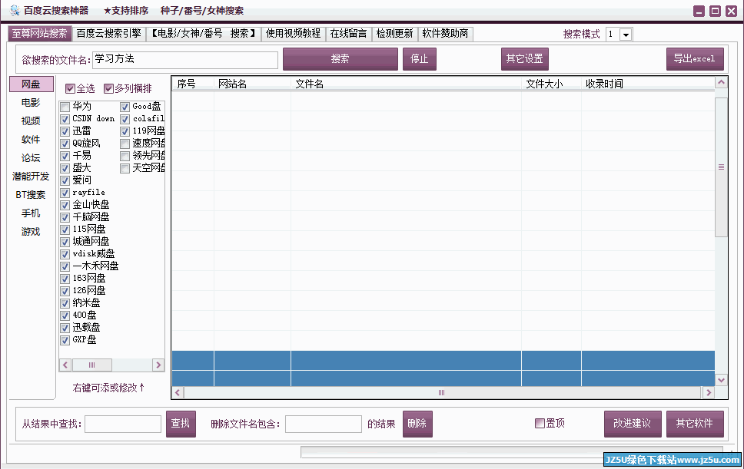
Task: Select the 网盘 category
Action: coord(31,84)
